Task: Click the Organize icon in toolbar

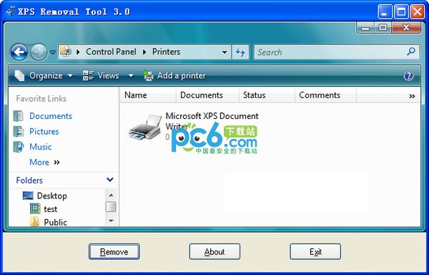Action: [x=19, y=76]
